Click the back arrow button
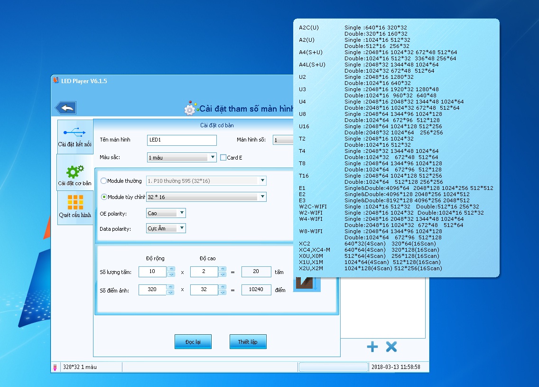Image resolution: width=539 pixels, height=387 pixels. pos(66,108)
